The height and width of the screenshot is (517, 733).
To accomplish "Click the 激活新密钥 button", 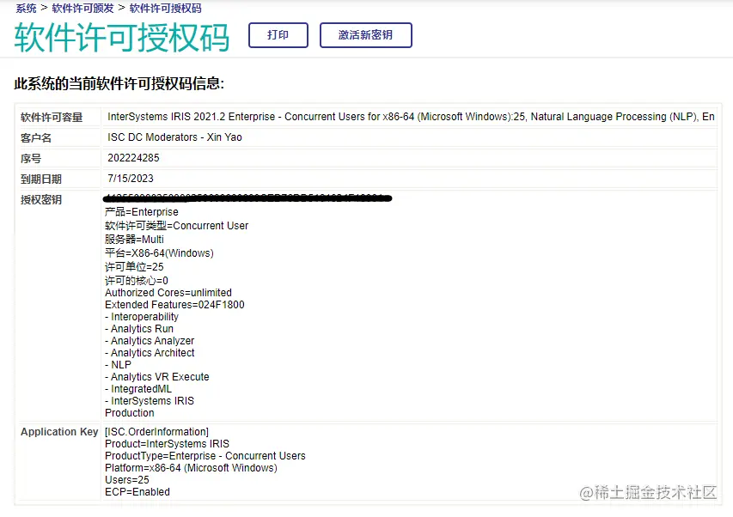I will point(365,35).
